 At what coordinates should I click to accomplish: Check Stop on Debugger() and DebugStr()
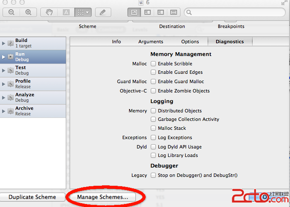click(153, 175)
